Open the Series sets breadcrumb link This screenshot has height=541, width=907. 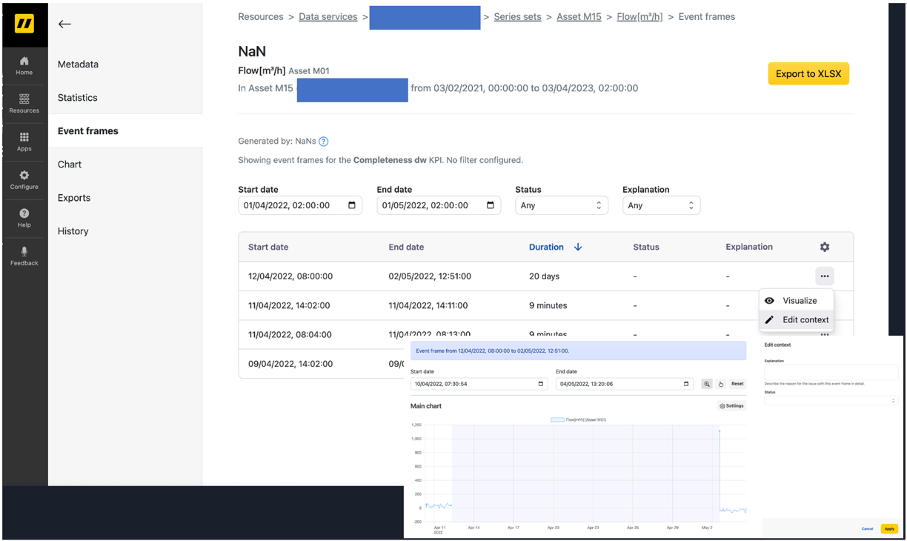517,17
